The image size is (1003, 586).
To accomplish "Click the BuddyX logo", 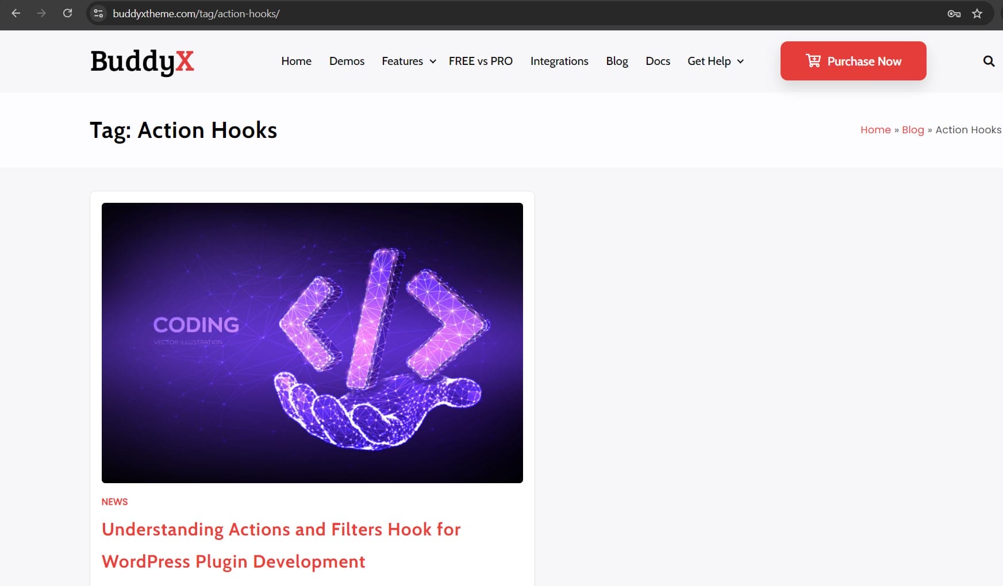I will click(142, 61).
